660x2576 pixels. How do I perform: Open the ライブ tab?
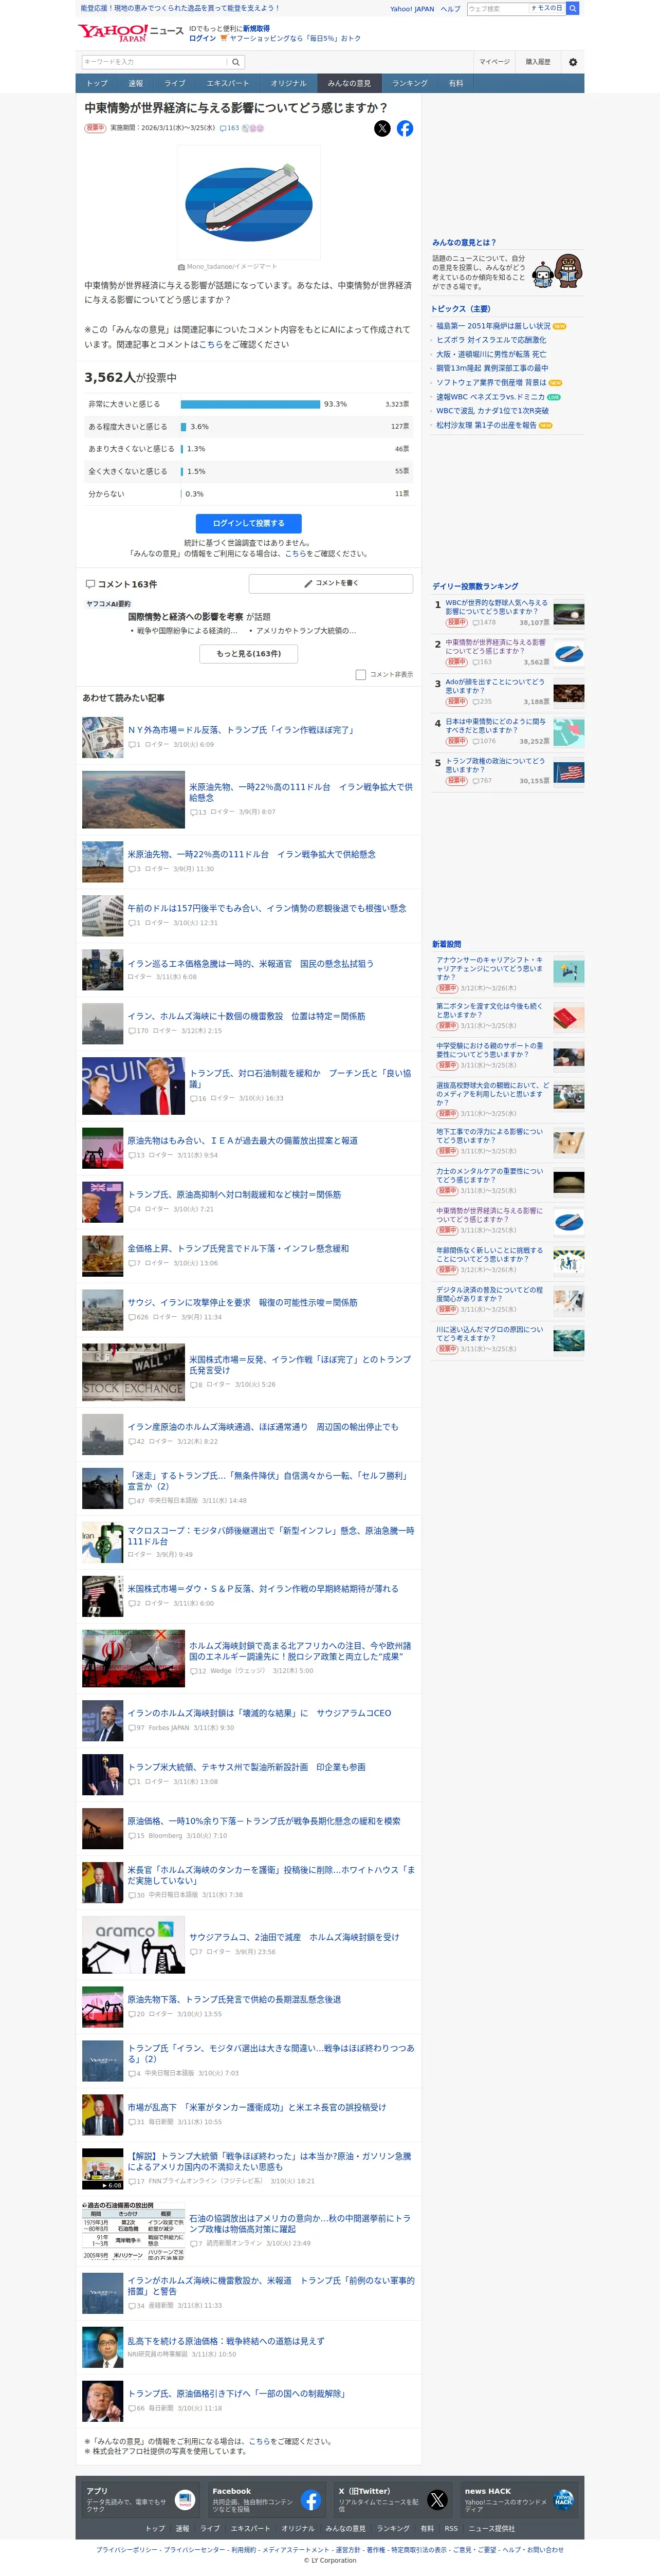point(175,83)
